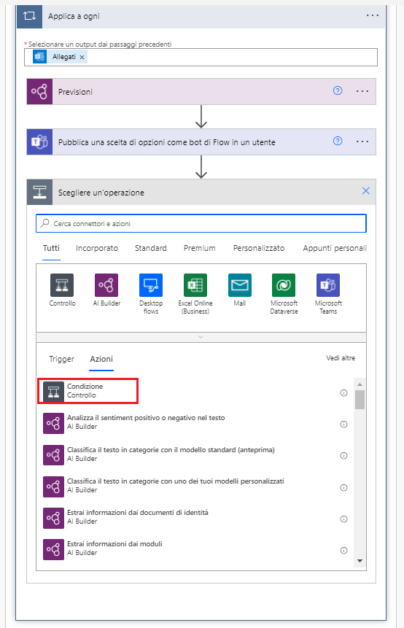Expand the connector list with chevron
The image size is (404, 628).
pyautogui.click(x=201, y=337)
